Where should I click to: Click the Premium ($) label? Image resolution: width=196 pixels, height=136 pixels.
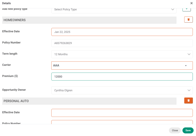coord(10,76)
